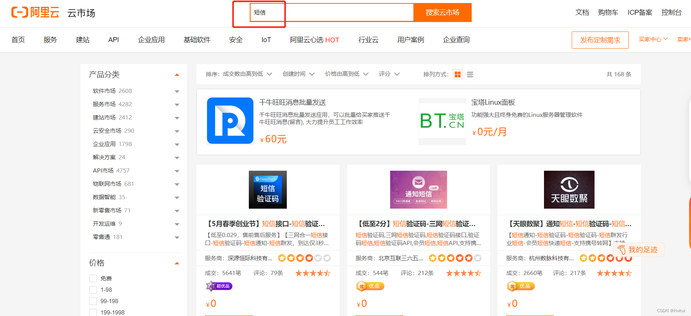Open the 文档 link
Screen dimensions: 691x316
(x=582, y=13)
